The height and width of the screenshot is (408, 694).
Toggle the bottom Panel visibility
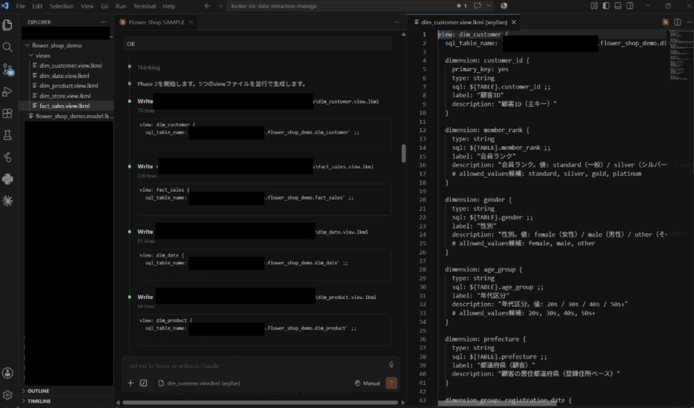point(618,6)
